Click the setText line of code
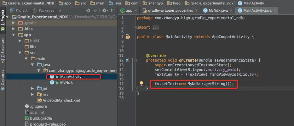The height and width of the screenshot is (126, 294). 194,84
